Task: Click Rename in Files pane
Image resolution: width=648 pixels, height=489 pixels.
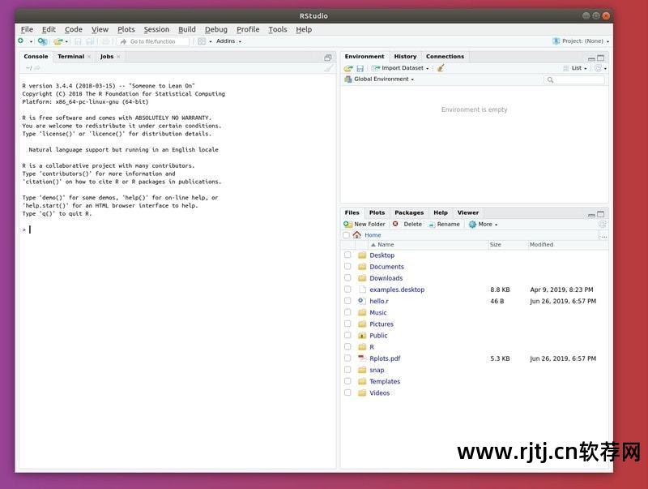Action: pos(444,225)
